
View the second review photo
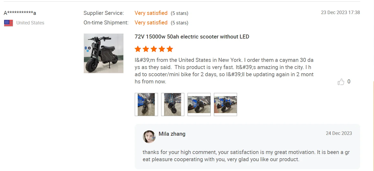(173, 104)
